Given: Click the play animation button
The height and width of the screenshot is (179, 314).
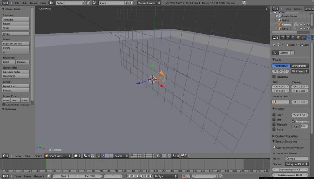Looking at the screenshot, I should pyautogui.click(x=142, y=176).
